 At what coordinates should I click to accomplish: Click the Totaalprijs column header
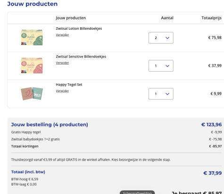[x=212, y=18]
